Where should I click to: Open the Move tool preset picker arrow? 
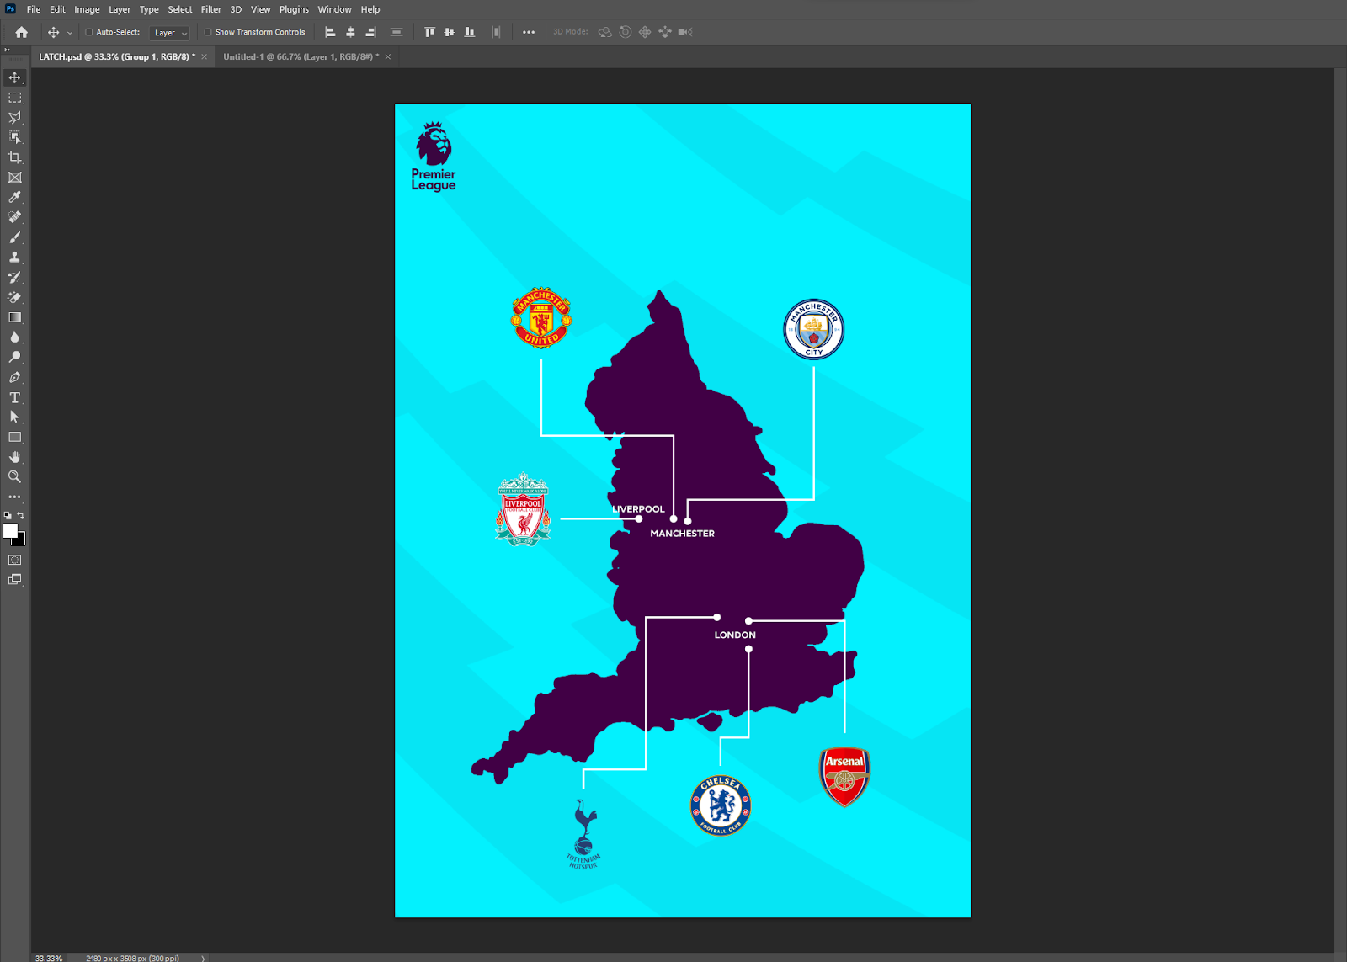[x=70, y=33]
